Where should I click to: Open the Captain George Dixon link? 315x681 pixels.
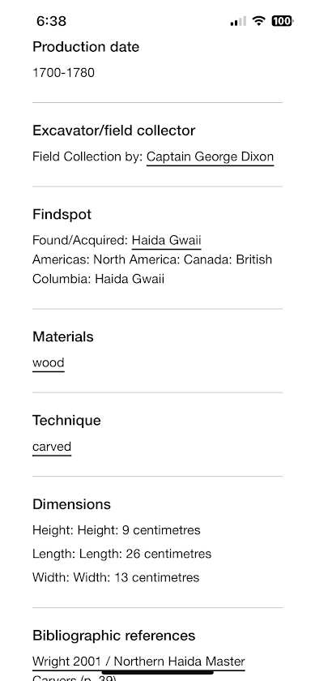coord(210,156)
